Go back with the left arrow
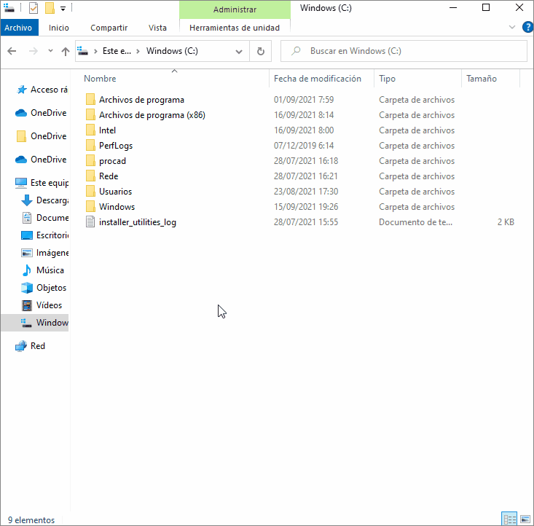This screenshot has height=526, width=534. click(x=12, y=51)
